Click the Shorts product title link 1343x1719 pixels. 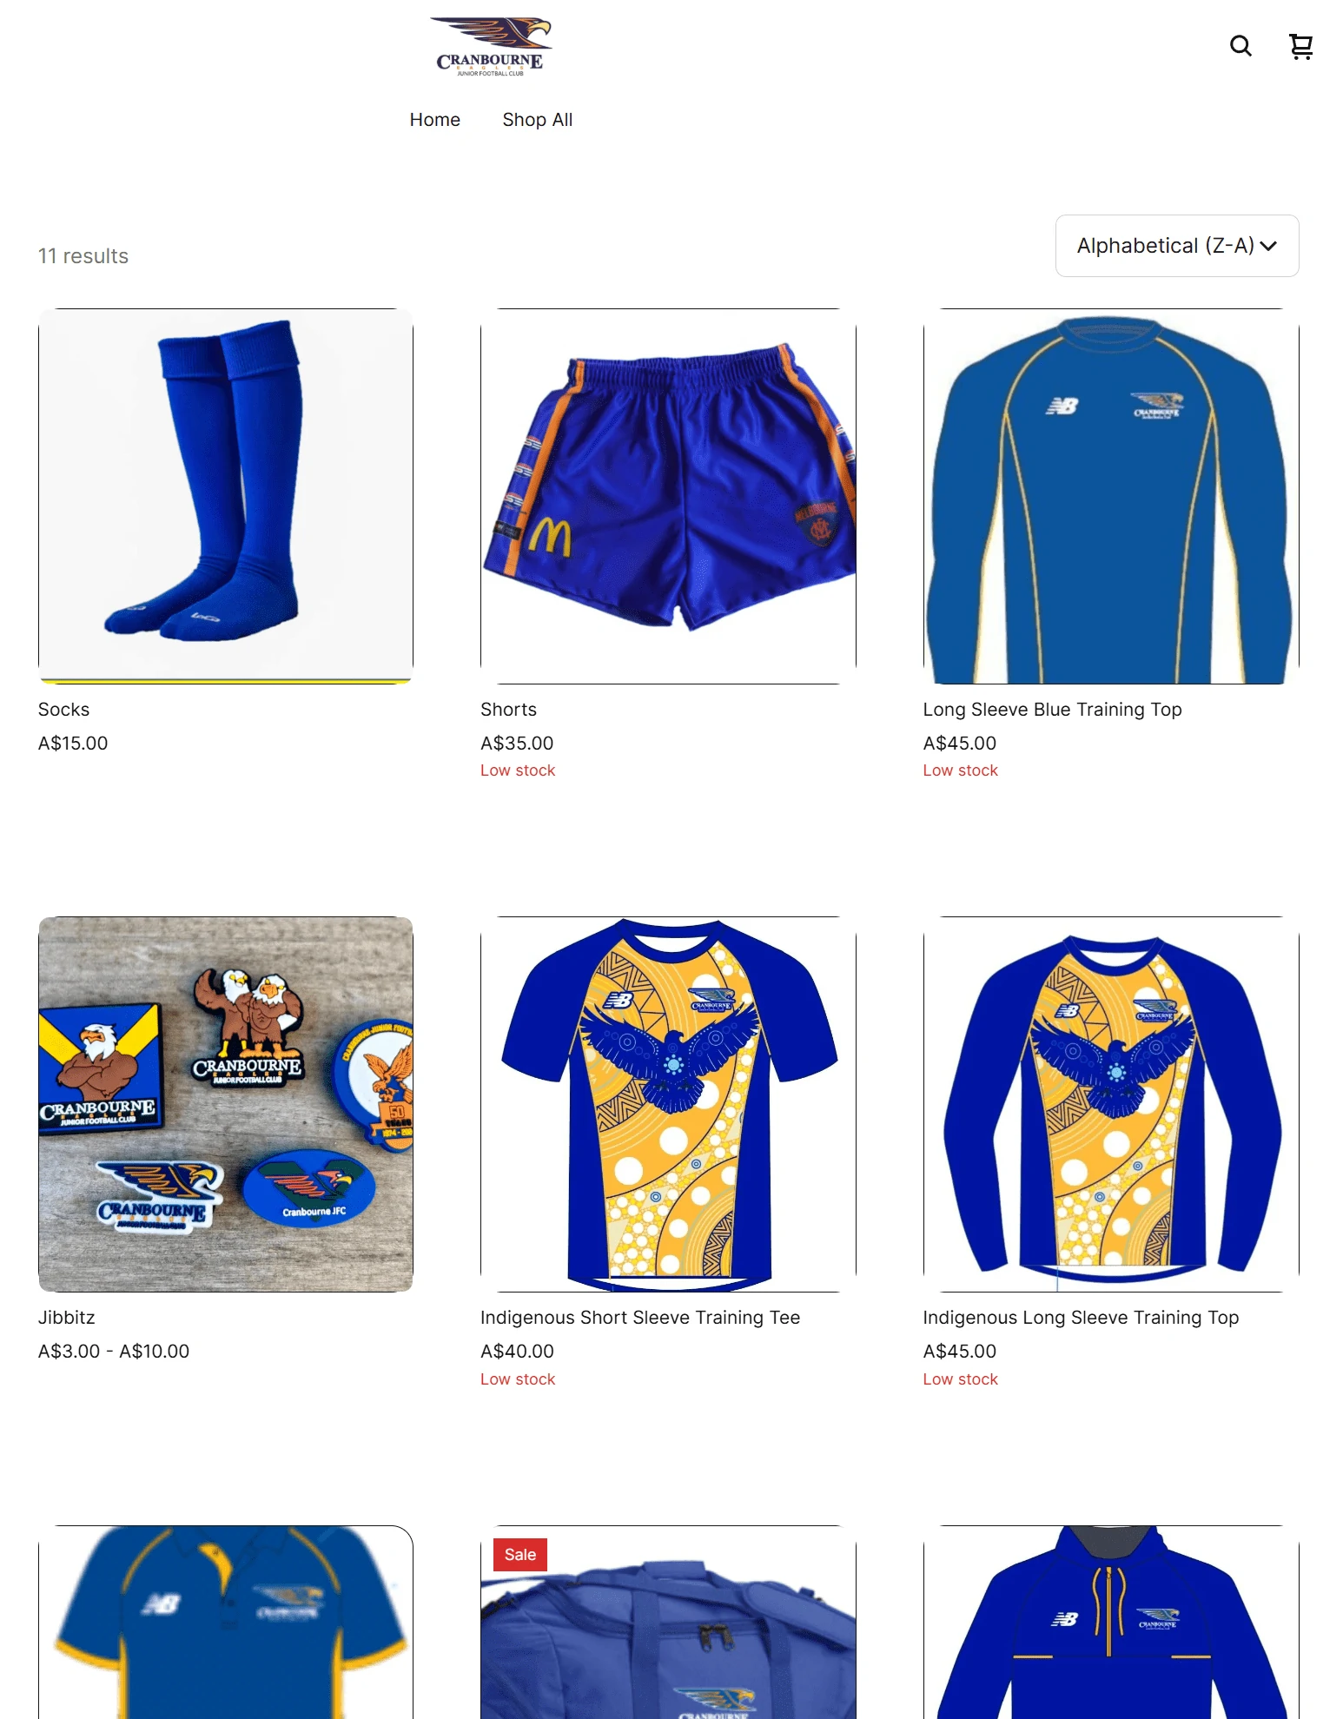(509, 710)
